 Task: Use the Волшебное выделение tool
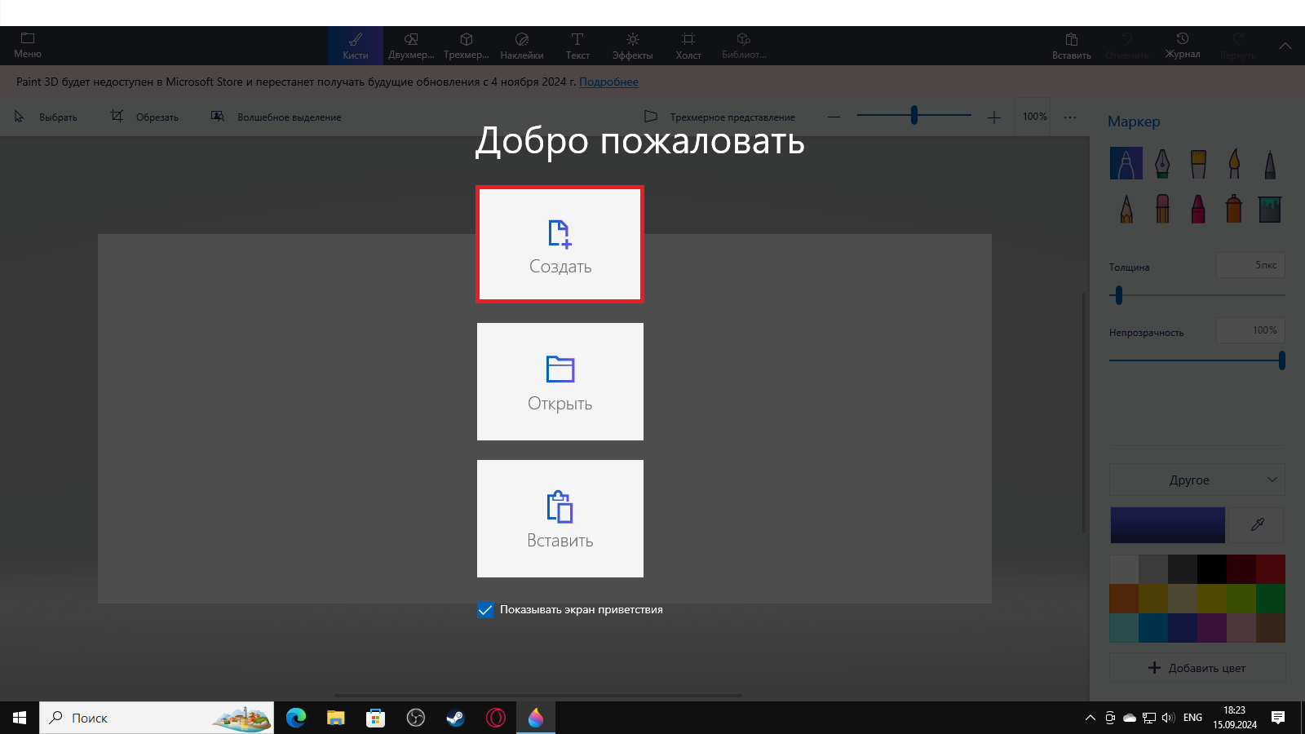coord(276,117)
